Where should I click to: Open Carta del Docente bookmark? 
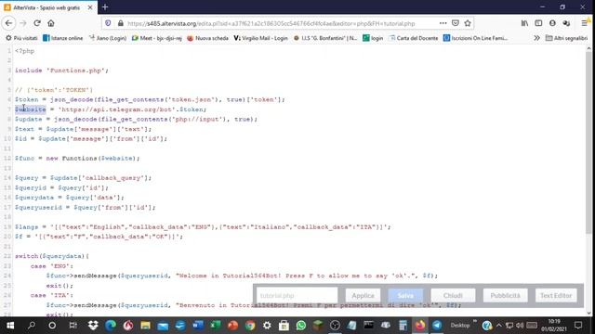point(413,38)
